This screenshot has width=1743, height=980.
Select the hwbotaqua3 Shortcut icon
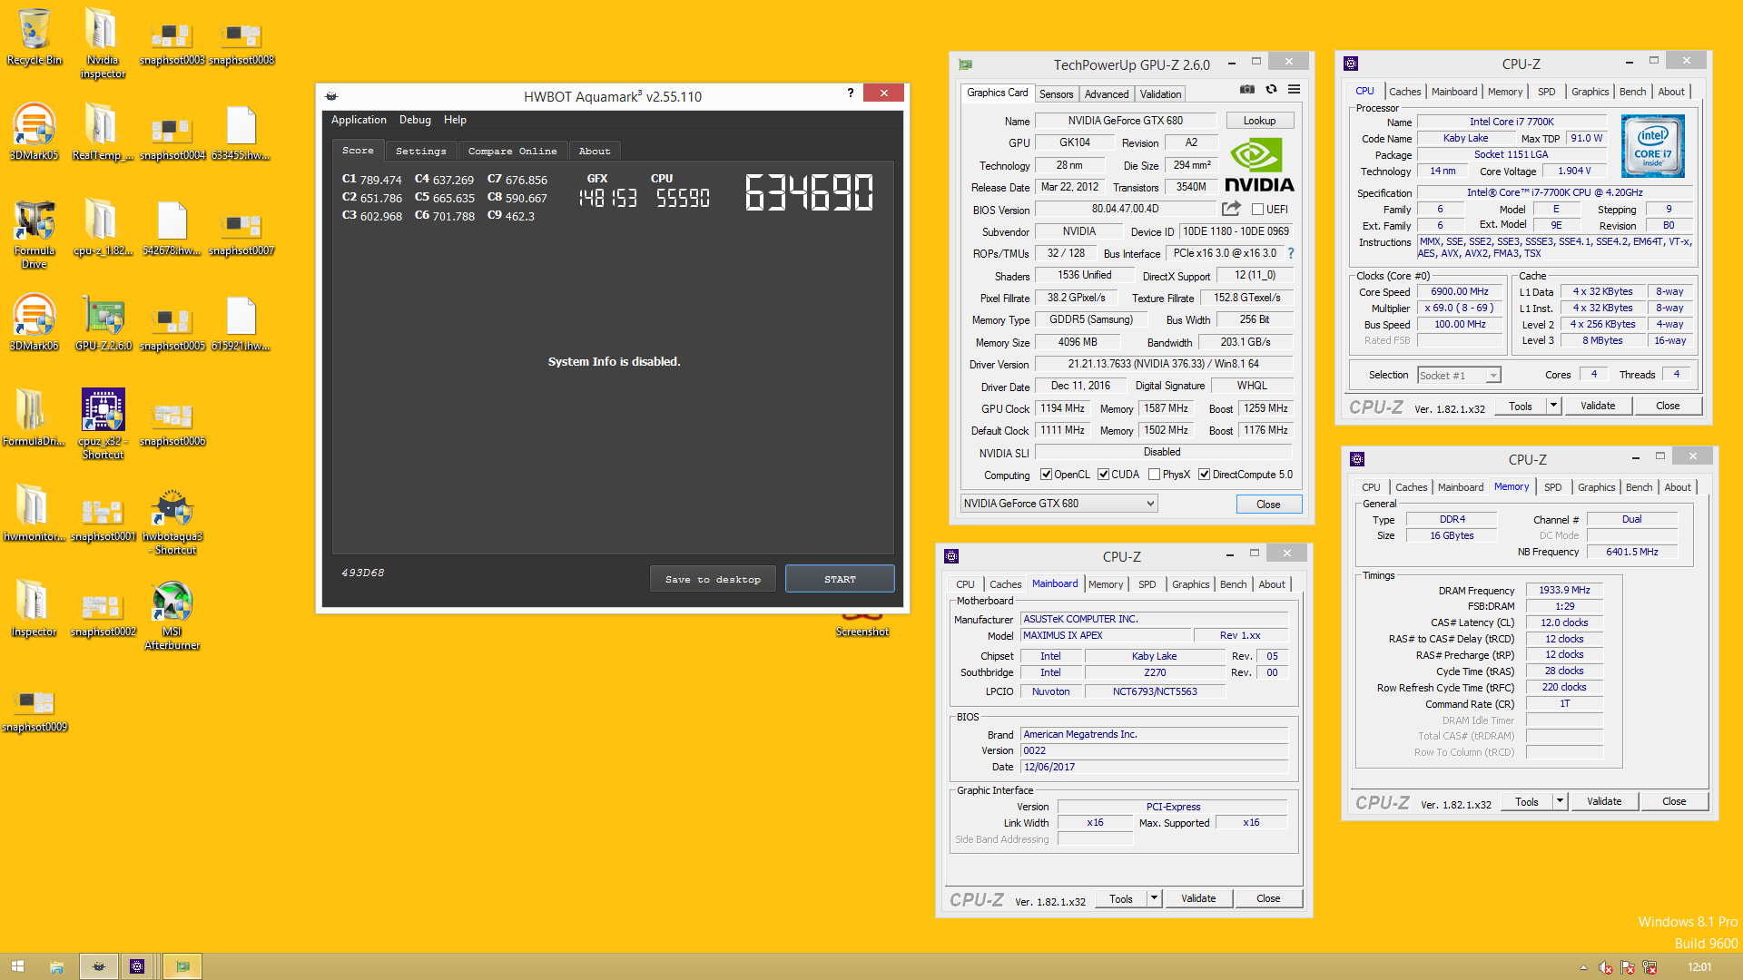click(172, 523)
